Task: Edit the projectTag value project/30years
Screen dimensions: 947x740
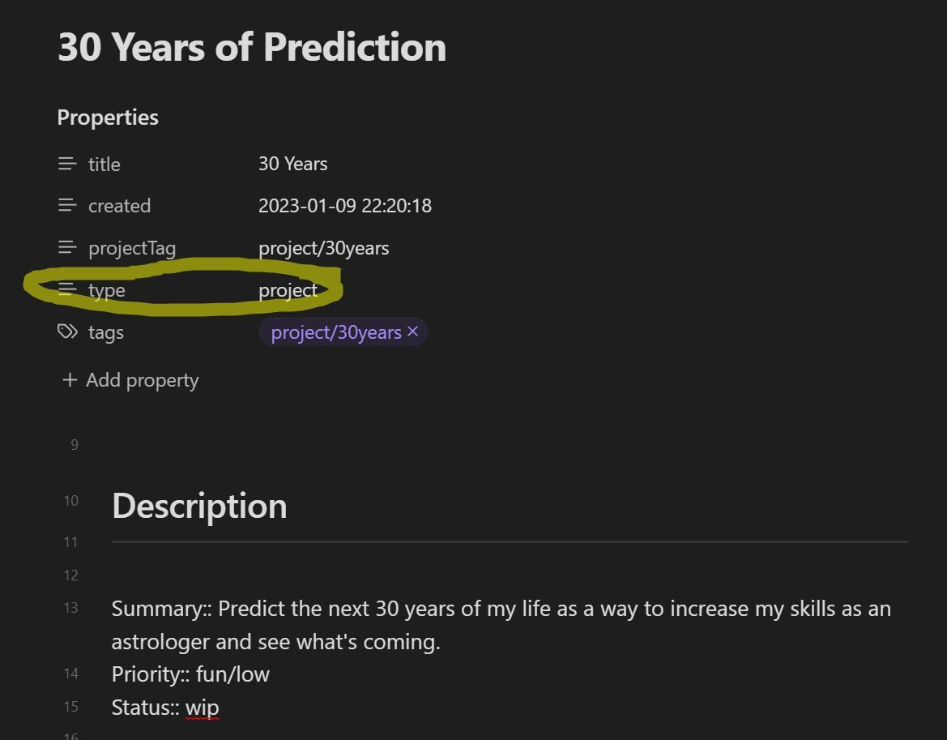Action: pyautogui.click(x=323, y=248)
